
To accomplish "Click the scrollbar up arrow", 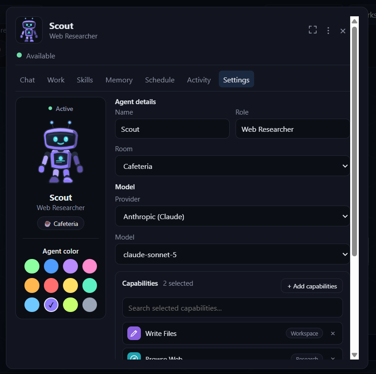I will point(354,21).
